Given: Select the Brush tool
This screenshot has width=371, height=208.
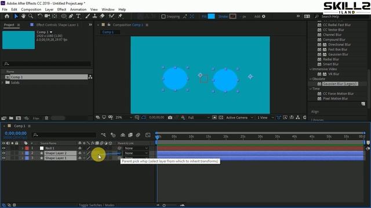Looking at the screenshot, I should click(x=88, y=16).
